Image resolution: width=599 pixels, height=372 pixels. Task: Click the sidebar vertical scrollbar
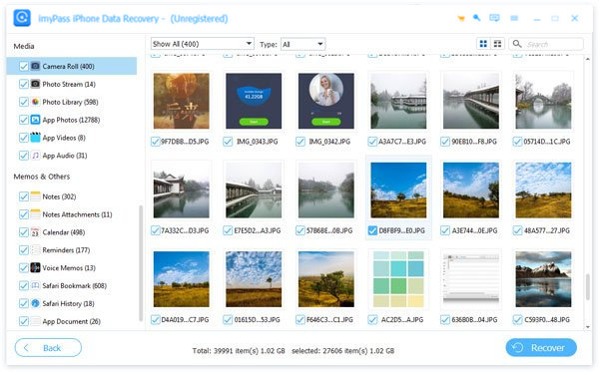click(x=141, y=263)
